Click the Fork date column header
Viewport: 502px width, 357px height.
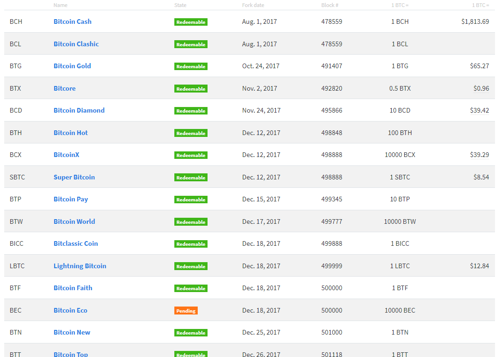click(x=253, y=5)
